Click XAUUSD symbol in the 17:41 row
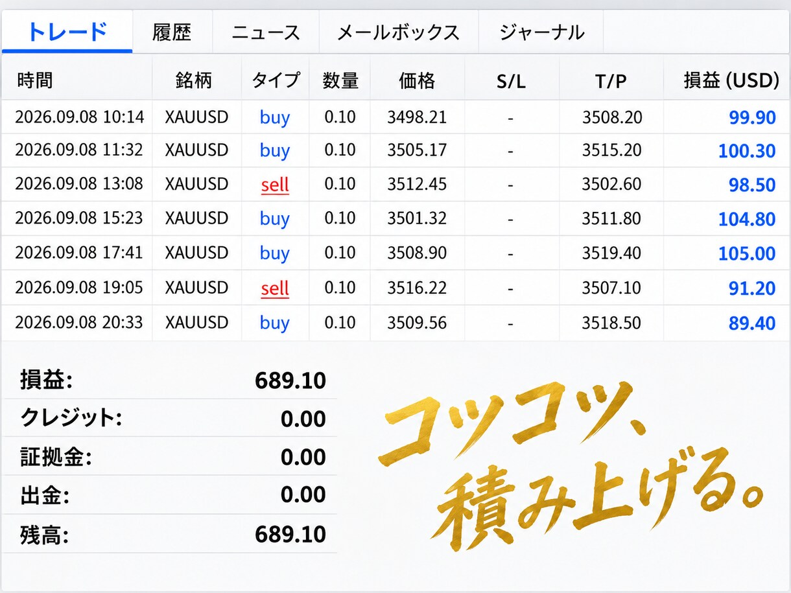Viewport: 791px width, 593px height. click(x=196, y=253)
